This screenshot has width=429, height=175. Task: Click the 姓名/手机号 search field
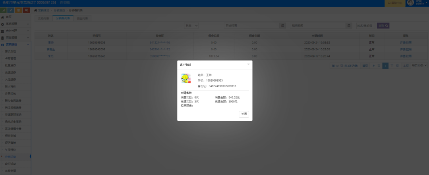pos(366,26)
